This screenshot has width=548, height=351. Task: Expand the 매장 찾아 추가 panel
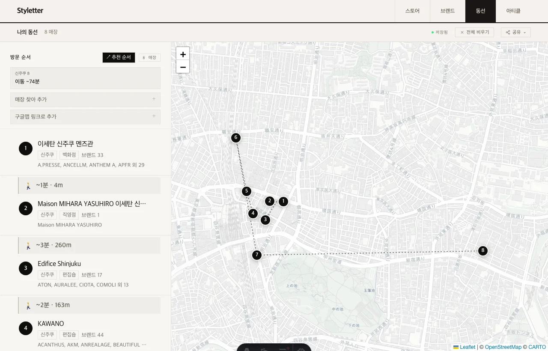coord(85,99)
